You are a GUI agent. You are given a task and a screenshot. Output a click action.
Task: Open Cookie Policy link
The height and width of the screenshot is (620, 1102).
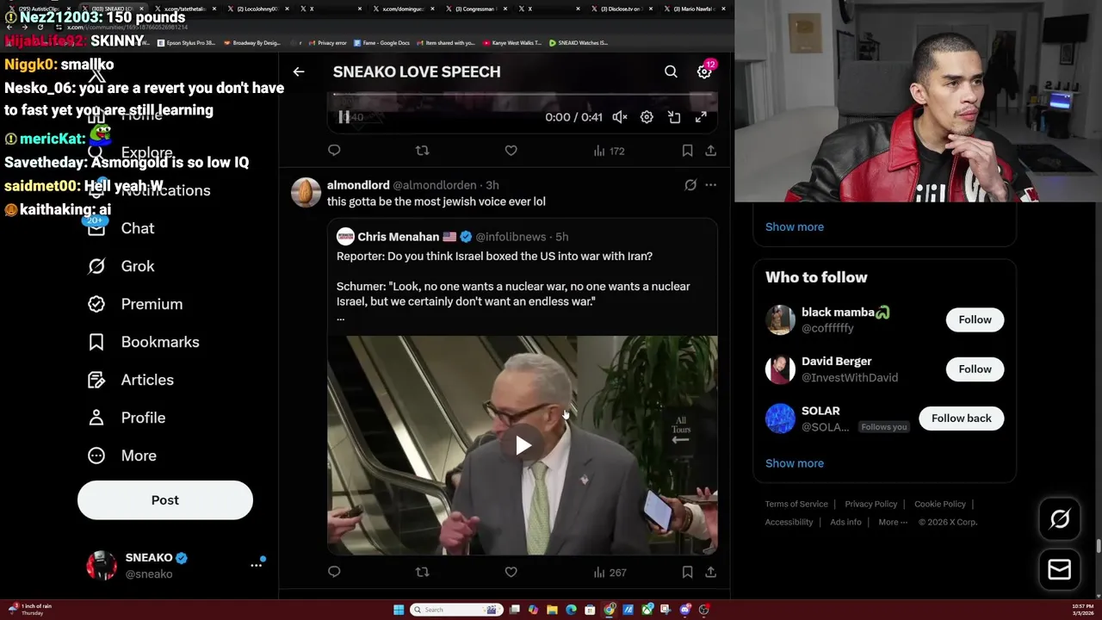[x=940, y=504]
